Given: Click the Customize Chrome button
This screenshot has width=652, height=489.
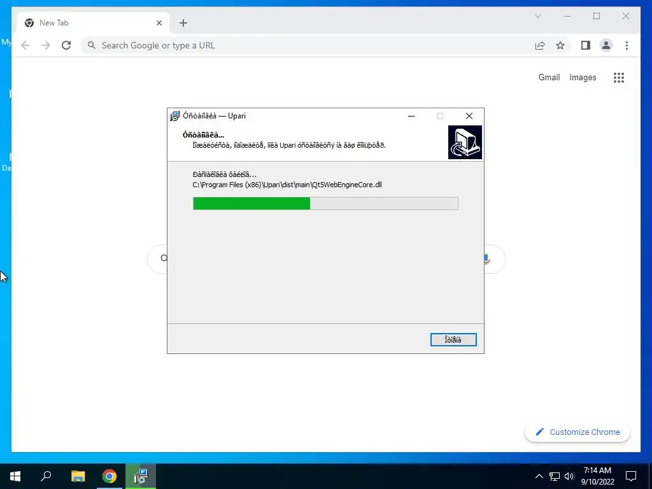Looking at the screenshot, I should pos(577,432).
